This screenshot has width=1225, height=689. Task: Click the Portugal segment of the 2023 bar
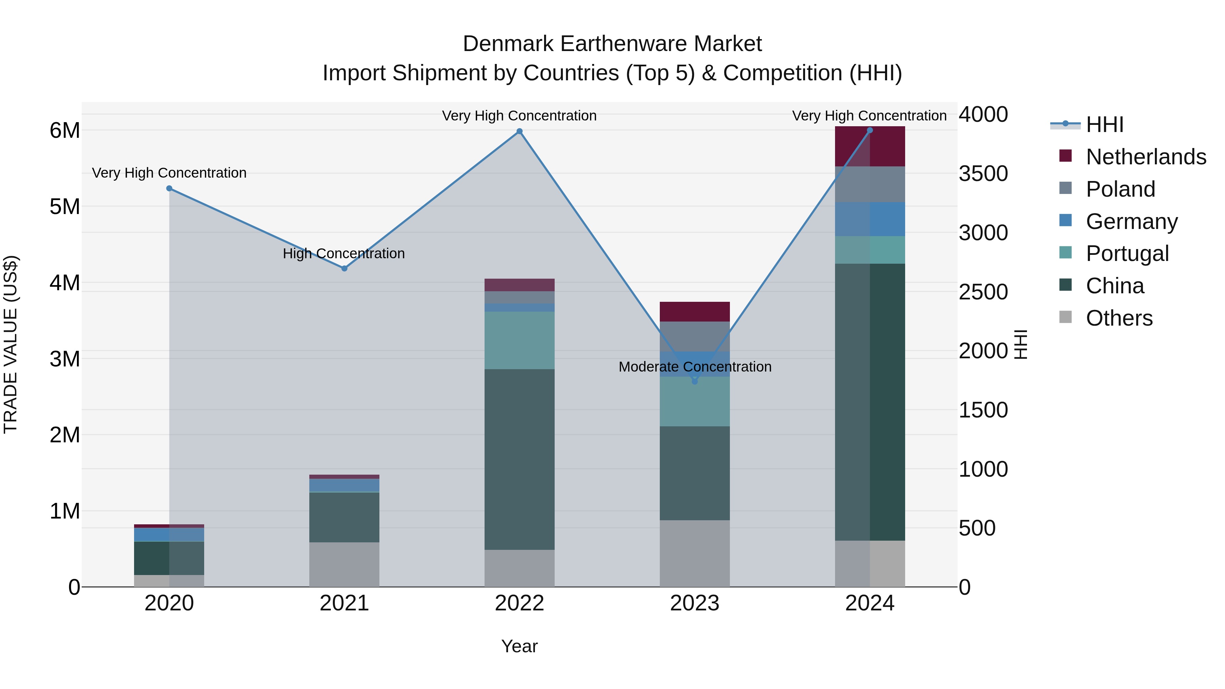pyautogui.click(x=695, y=402)
